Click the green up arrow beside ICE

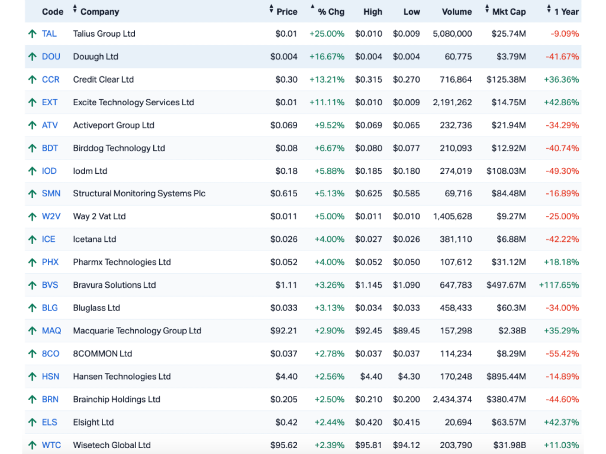33,239
